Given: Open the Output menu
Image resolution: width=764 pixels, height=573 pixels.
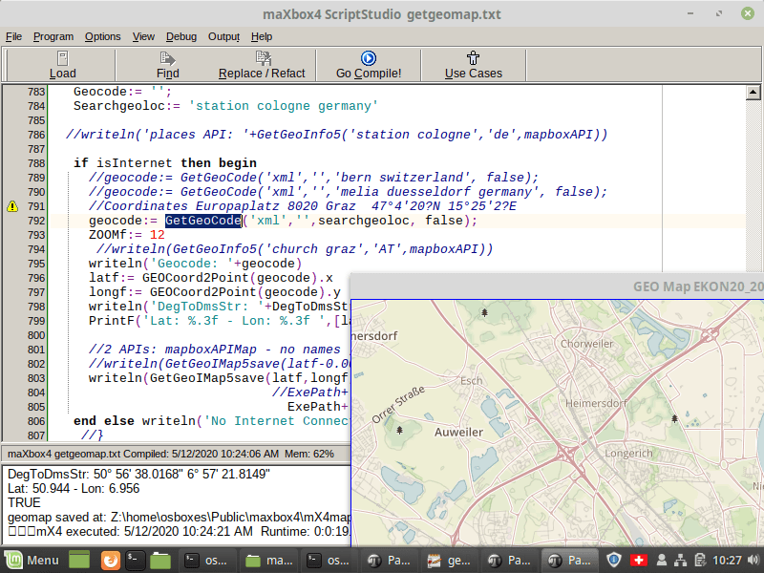Looking at the screenshot, I should click(223, 36).
